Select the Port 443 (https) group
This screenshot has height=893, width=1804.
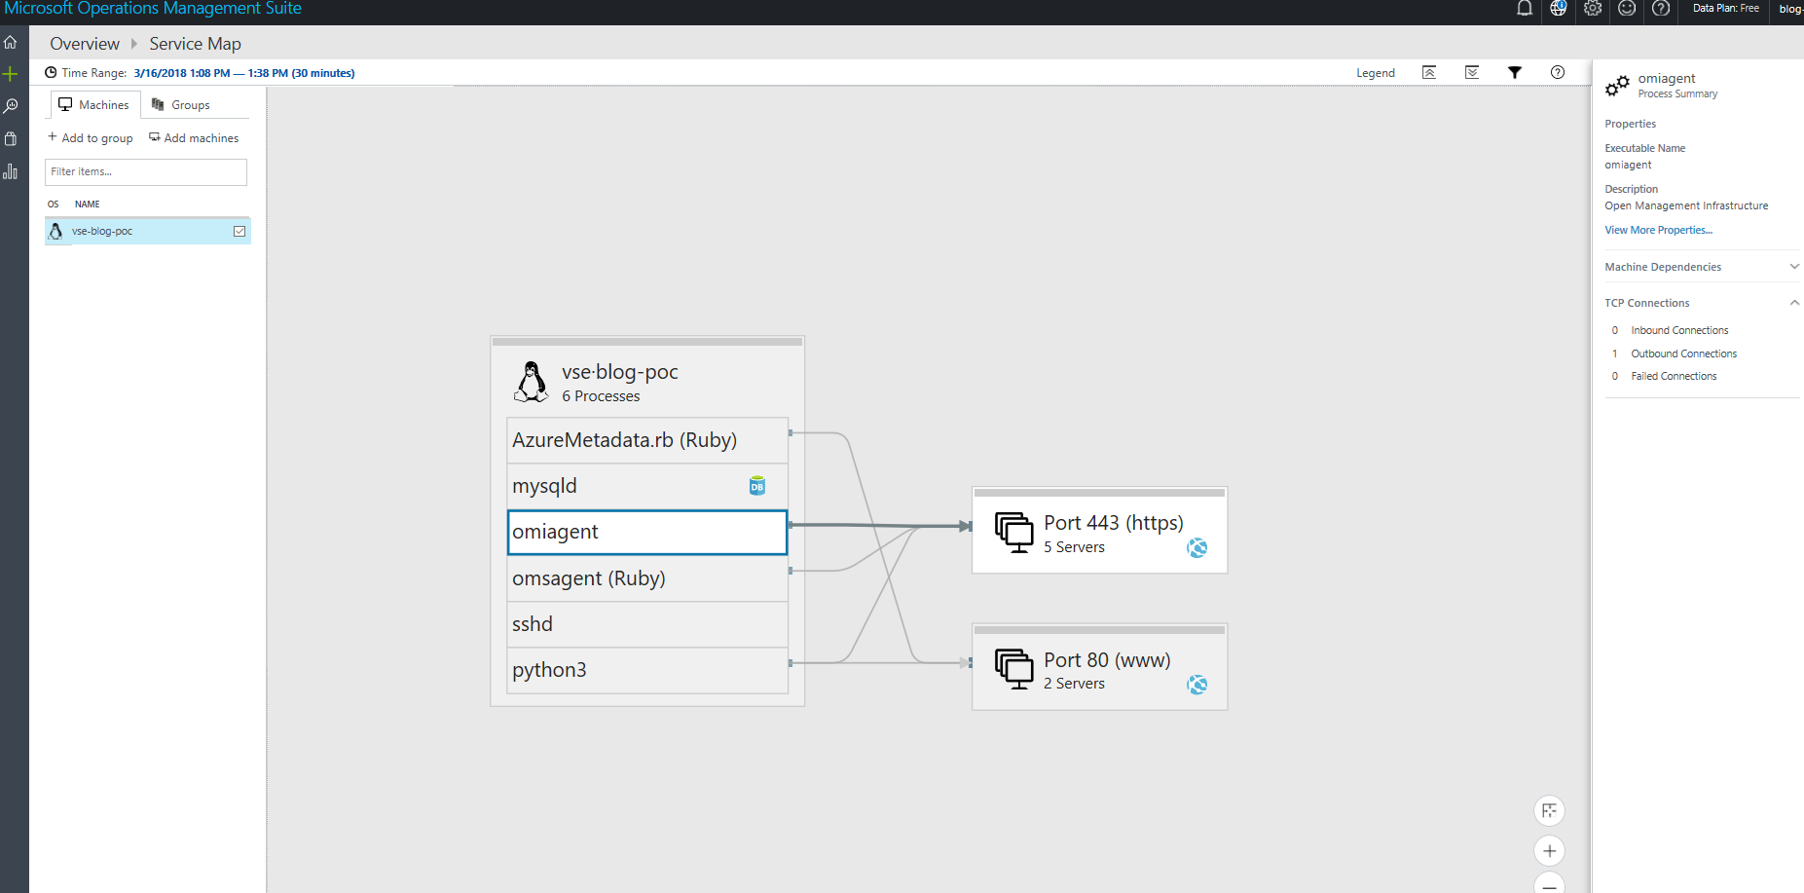1099,530
